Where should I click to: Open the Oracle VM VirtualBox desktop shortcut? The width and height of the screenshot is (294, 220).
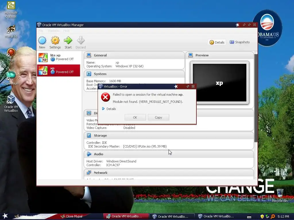tap(11, 103)
